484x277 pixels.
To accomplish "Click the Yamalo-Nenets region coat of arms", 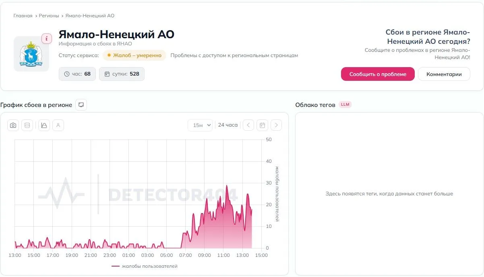I will tap(31, 53).
